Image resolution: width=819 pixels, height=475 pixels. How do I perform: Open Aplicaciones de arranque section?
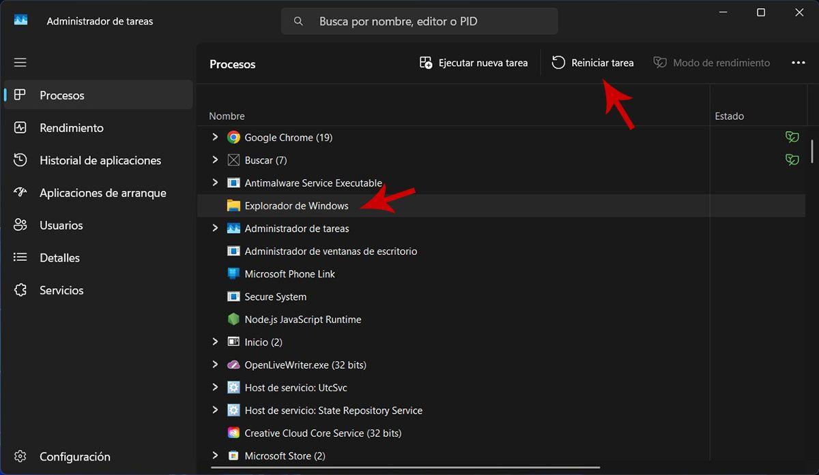[x=98, y=193]
